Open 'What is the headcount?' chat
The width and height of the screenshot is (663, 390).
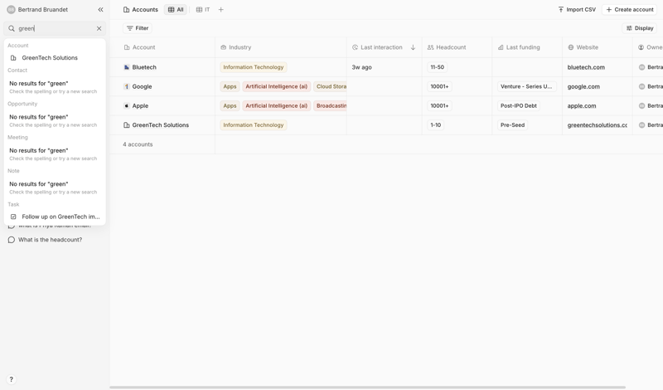click(50, 240)
